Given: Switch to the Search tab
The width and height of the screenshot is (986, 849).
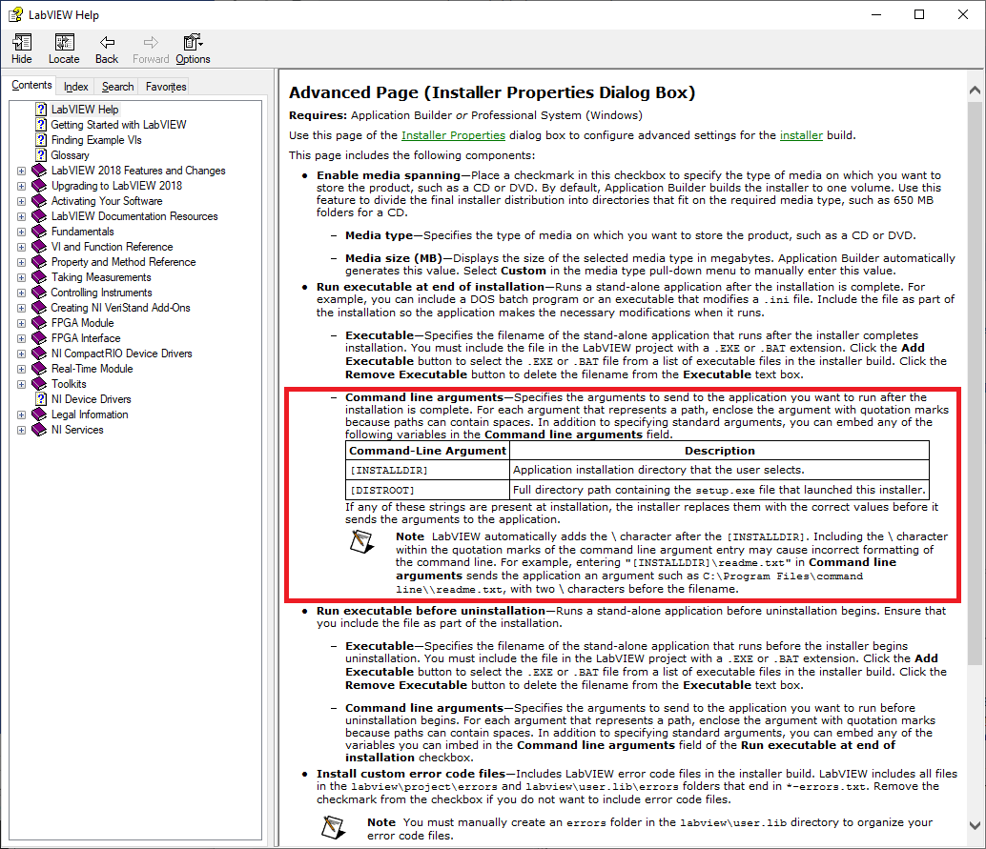Looking at the screenshot, I should 117,87.
